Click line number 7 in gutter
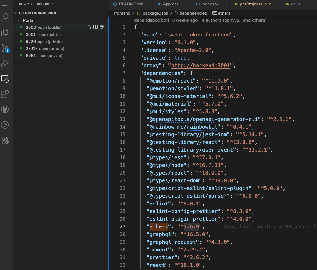Viewport: 317px width, 270px height. point(124,73)
